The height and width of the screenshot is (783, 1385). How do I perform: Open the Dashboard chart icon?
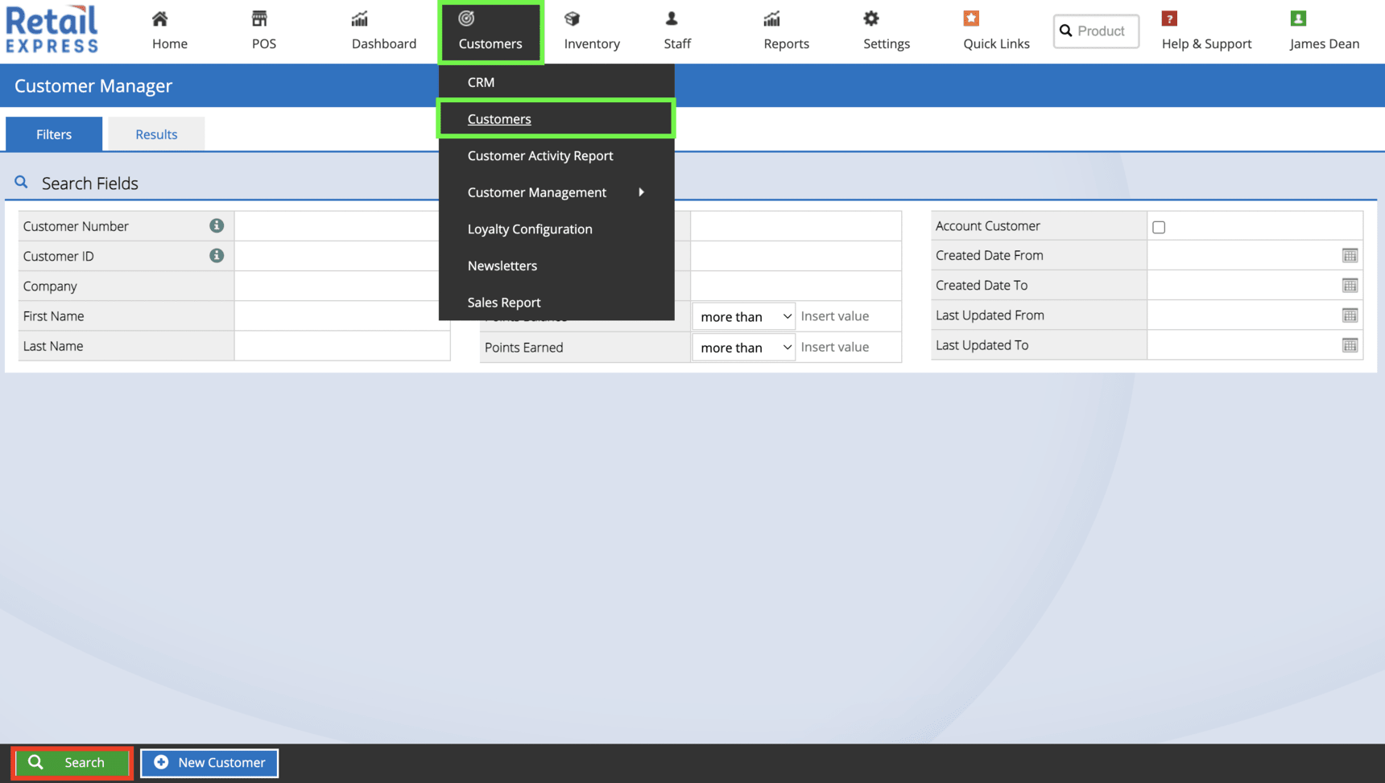[359, 19]
